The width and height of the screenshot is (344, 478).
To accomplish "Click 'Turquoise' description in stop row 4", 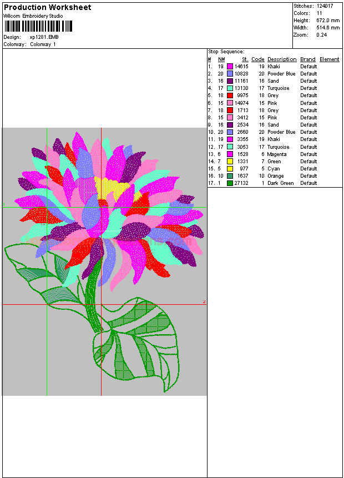I will (279, 88).
